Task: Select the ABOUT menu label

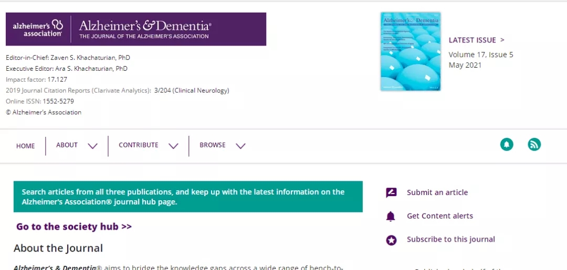Action: click(x=67, y=145)
